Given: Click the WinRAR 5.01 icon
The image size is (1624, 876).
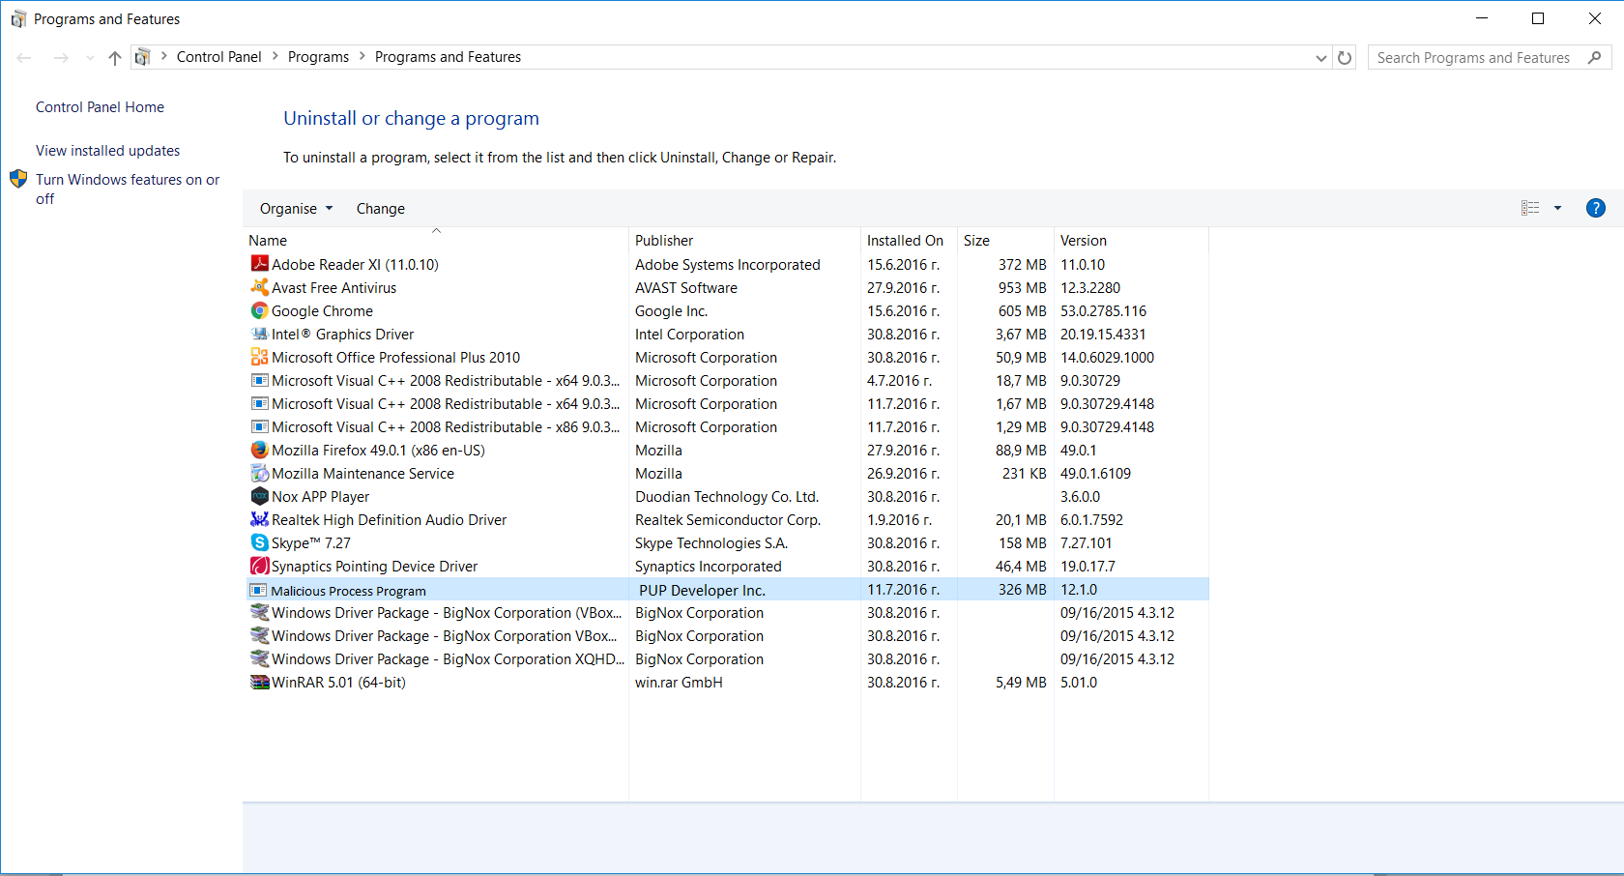Looking at the screenshot, I should [x=259, y=682].
